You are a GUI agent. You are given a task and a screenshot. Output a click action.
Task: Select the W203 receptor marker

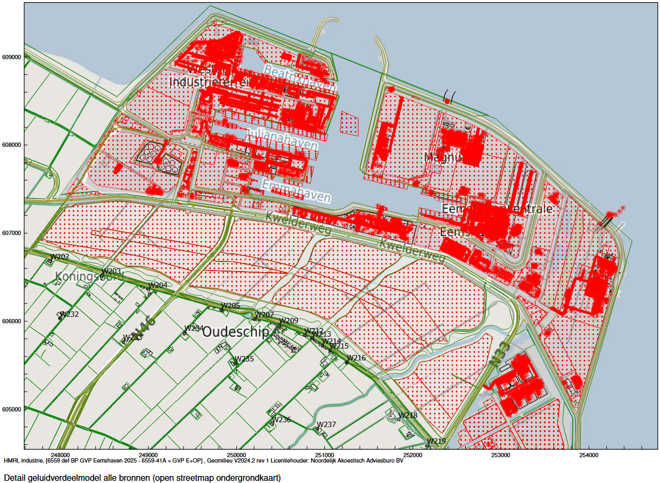coord(102,275)
